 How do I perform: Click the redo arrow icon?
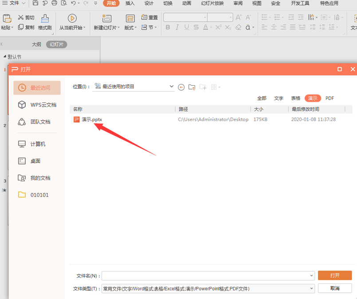point(86,3)
